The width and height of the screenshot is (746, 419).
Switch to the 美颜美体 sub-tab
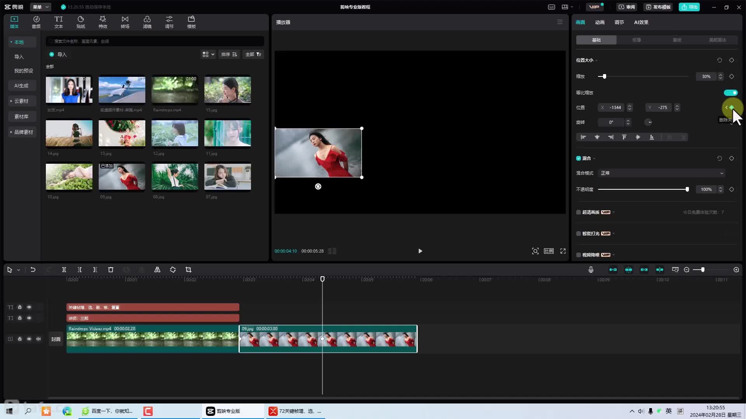[717, 40]
